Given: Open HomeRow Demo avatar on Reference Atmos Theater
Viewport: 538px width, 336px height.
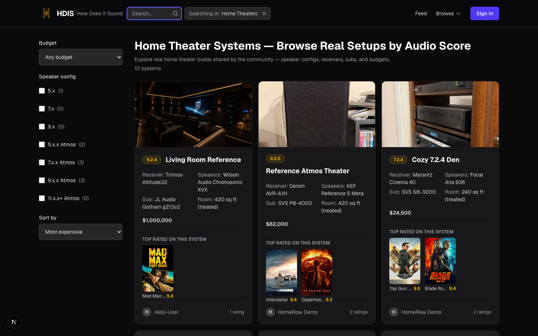Looking at the screenshot, I should click(x=270, y=312).
